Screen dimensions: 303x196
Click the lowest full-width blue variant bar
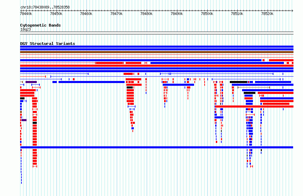[x=157, y=147]
